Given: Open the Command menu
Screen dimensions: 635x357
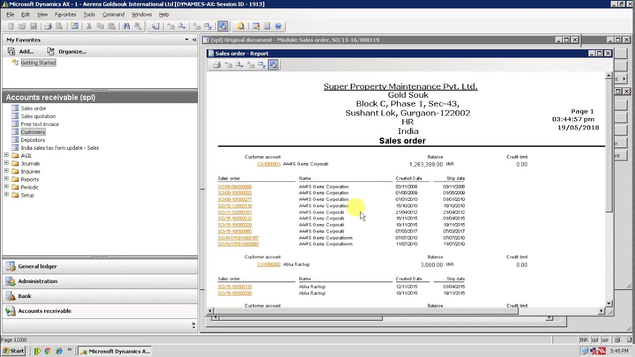Looking at the screenshot, I should point(113,14).
